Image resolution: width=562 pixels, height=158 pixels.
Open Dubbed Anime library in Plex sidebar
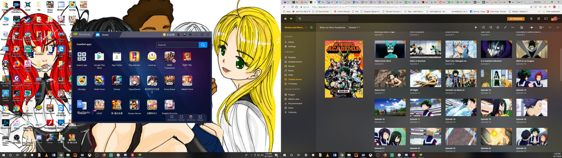(x=295, y=62)
